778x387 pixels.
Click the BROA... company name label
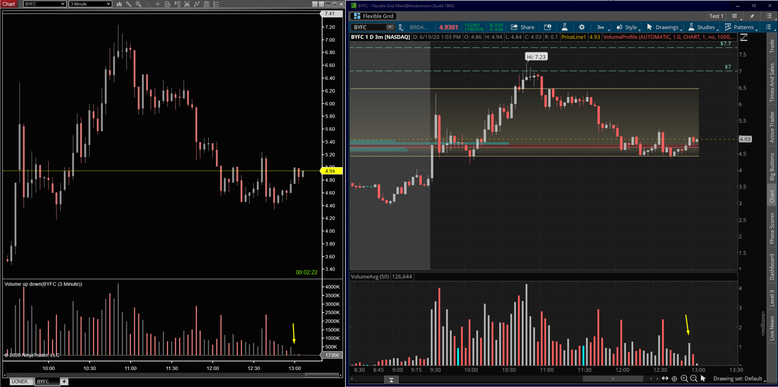click(419, 27)
